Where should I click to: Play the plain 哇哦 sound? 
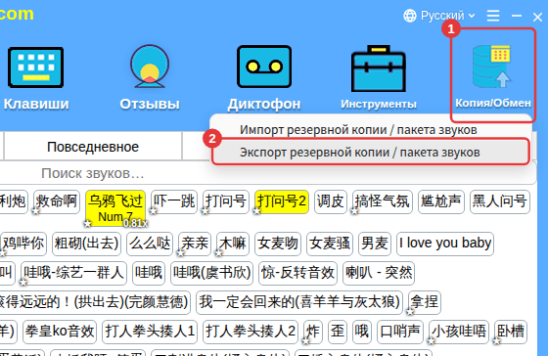click(x=149, y=273)
